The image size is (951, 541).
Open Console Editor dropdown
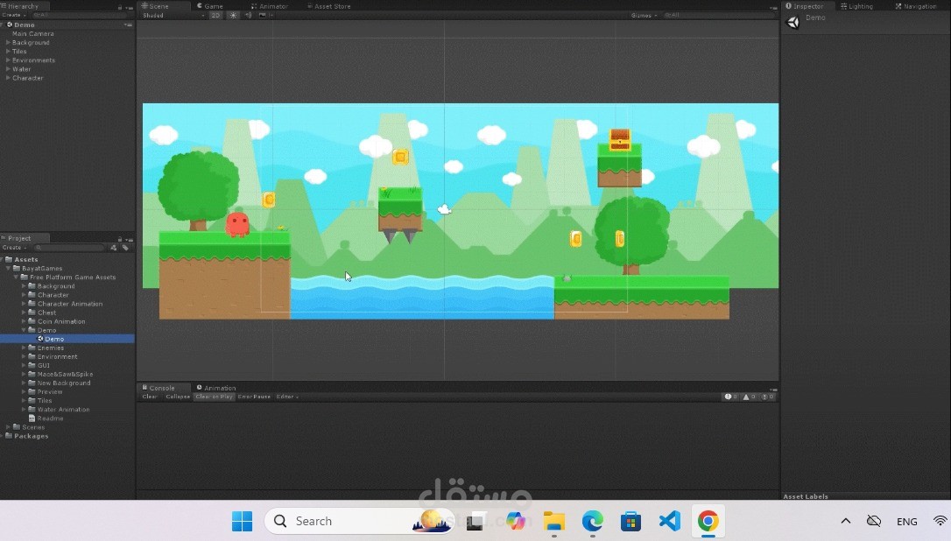[x=287, y=397]
